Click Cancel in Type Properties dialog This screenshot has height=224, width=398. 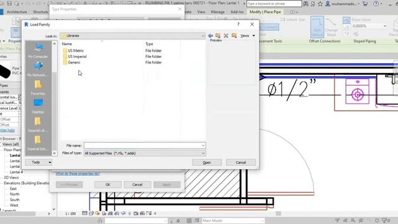[137, 185]
